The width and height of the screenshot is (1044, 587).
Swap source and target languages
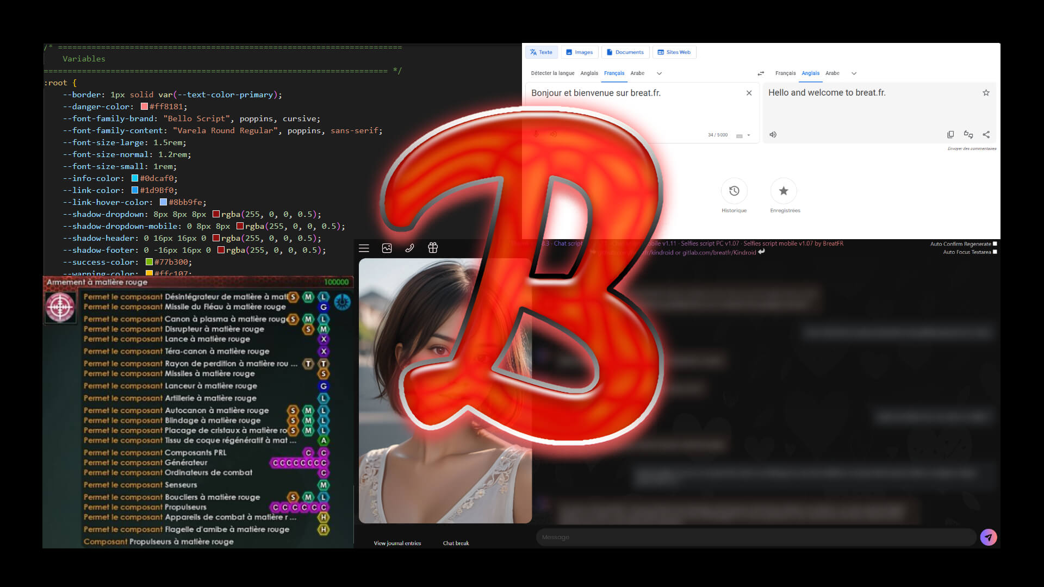click(761, 73)
